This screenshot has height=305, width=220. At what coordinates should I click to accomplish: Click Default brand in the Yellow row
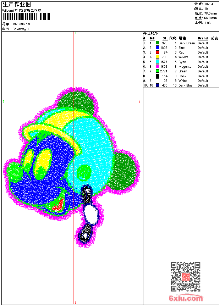pyautogui.click(x=203, y=57)
